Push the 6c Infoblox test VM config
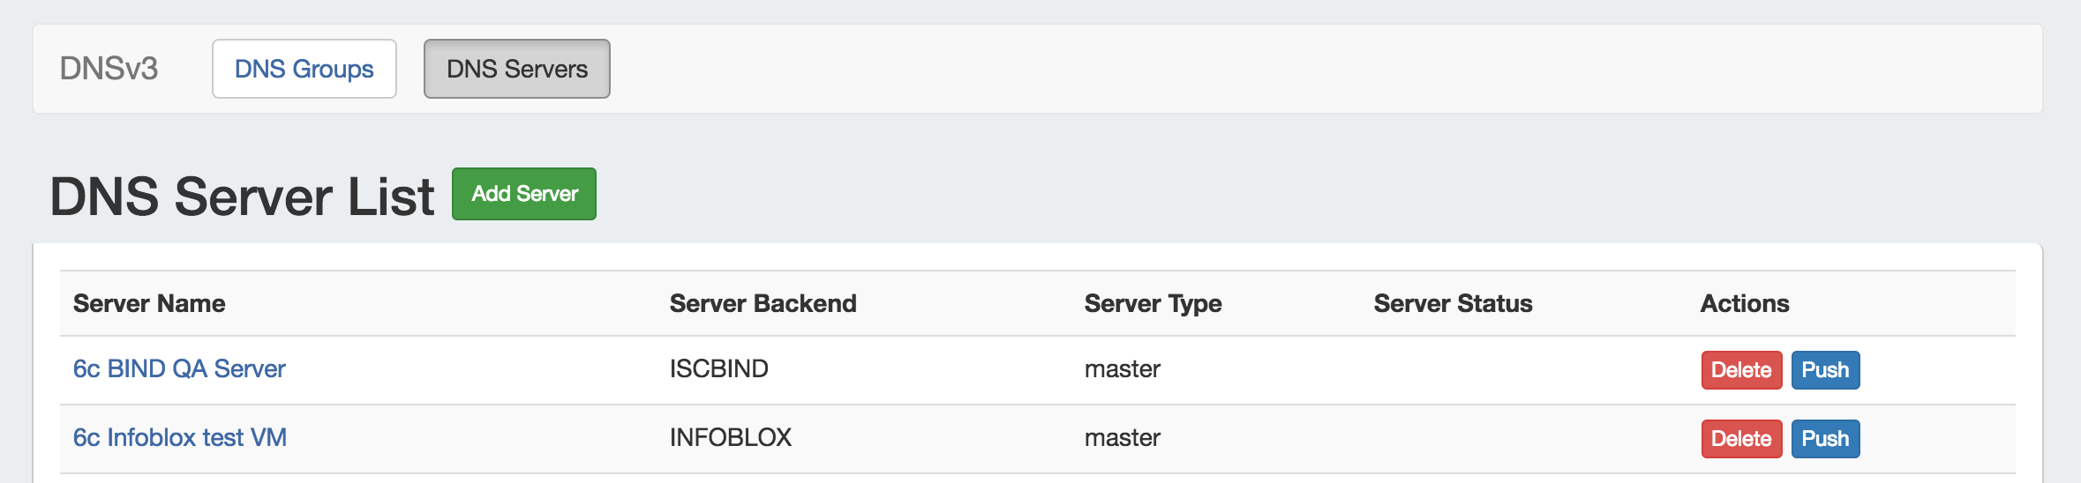2081x483 pixels. click(1824, 439)
